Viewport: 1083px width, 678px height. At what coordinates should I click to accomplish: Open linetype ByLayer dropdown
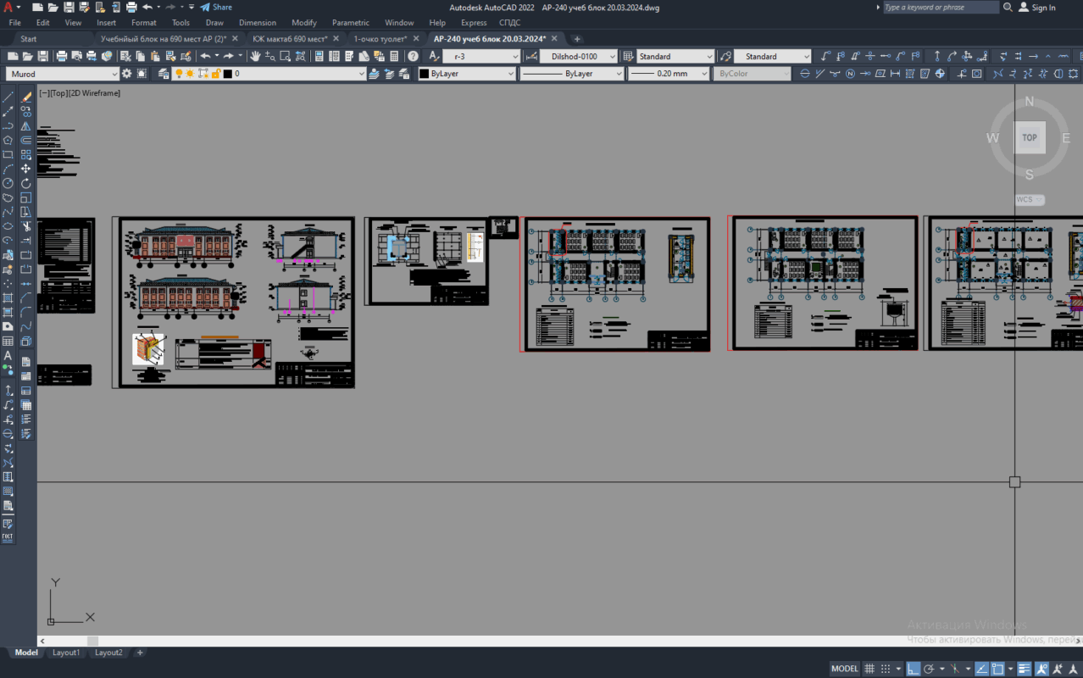(571, 74)
